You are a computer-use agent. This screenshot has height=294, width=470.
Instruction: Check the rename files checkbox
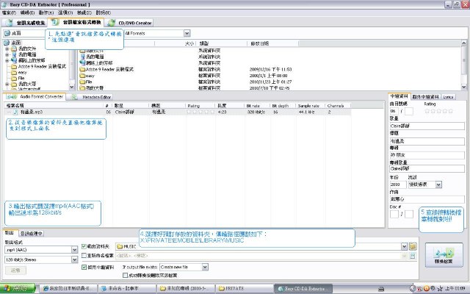click(x=84, y=256)
